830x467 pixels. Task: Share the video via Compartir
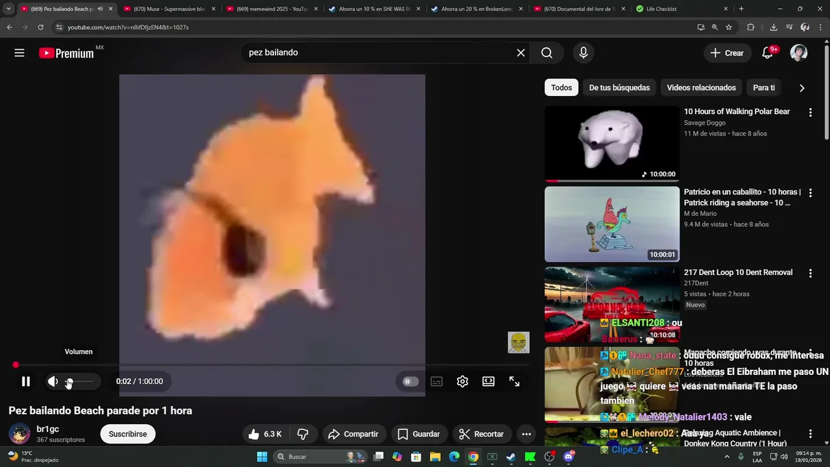tap(353, 434)
